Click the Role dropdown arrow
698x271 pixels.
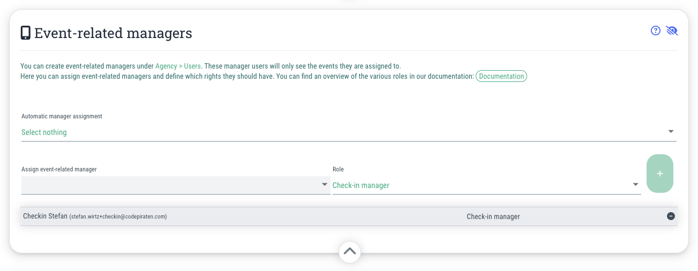[x=636, y=185]
